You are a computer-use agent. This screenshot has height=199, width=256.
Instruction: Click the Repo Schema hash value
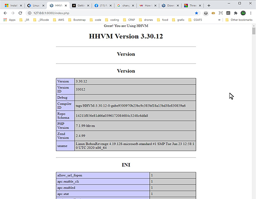[112, 116]
